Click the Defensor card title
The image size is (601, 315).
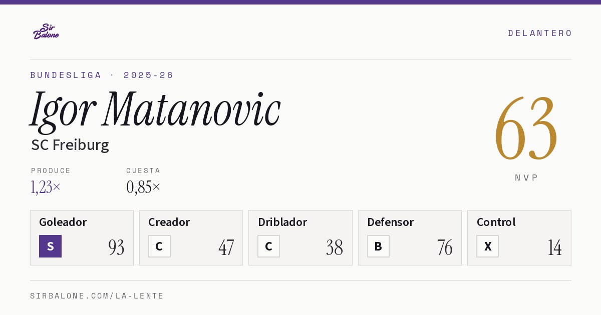pos(391,222)
